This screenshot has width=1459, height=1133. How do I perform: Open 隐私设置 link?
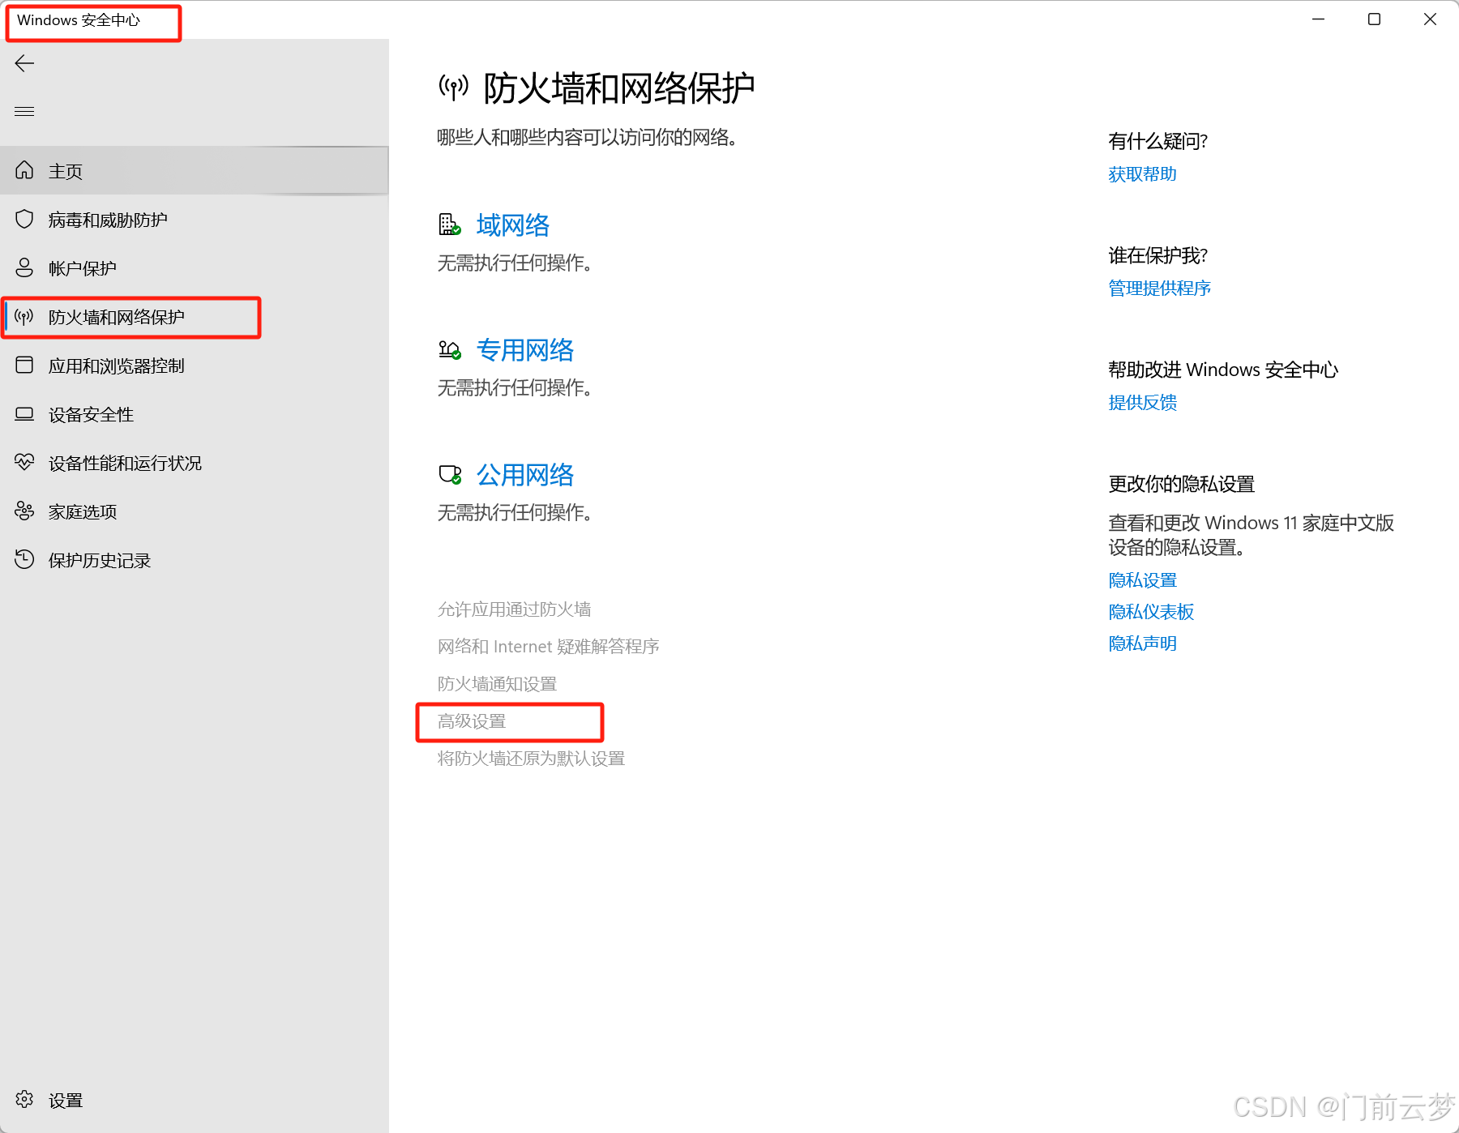coord(1142,580)
